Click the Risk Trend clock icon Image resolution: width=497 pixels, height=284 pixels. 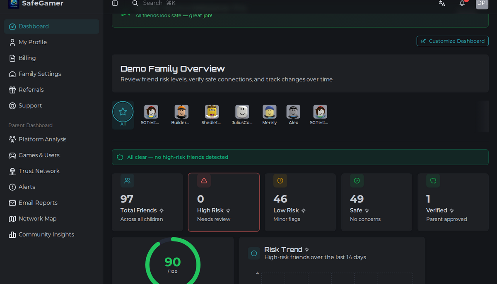point(254,253)
